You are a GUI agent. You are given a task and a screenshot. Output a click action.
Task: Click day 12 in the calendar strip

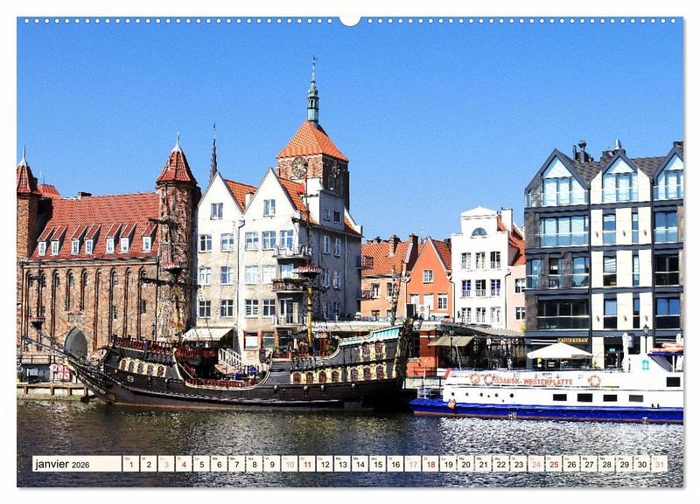(x=325, y=464)
